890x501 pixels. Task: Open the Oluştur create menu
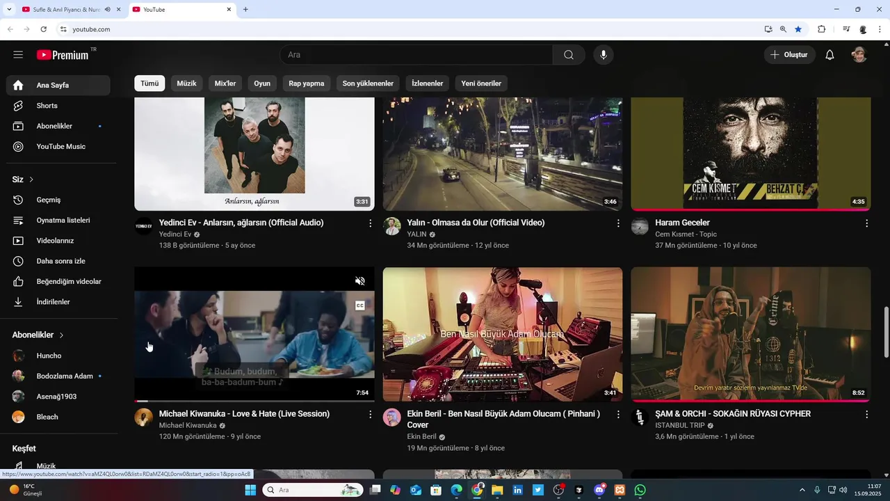click(x=789, y=55)
